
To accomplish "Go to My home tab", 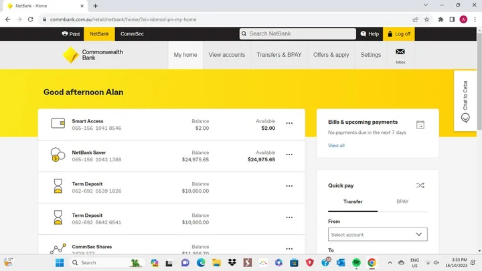I will [x=185, y=55].
